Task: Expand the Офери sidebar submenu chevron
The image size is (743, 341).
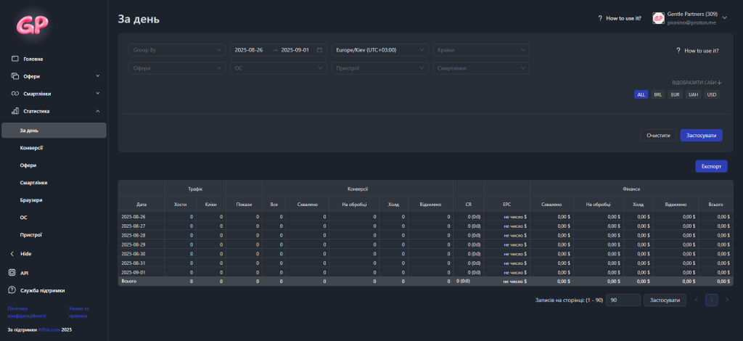Action: pos(98,76)
